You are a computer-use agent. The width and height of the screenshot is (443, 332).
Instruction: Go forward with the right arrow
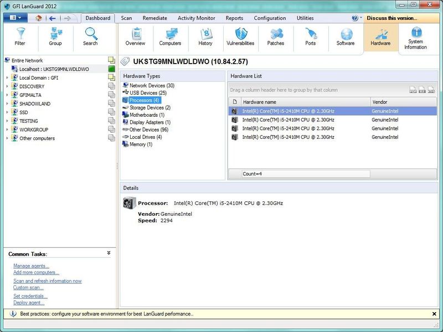(x=67, y=18)
